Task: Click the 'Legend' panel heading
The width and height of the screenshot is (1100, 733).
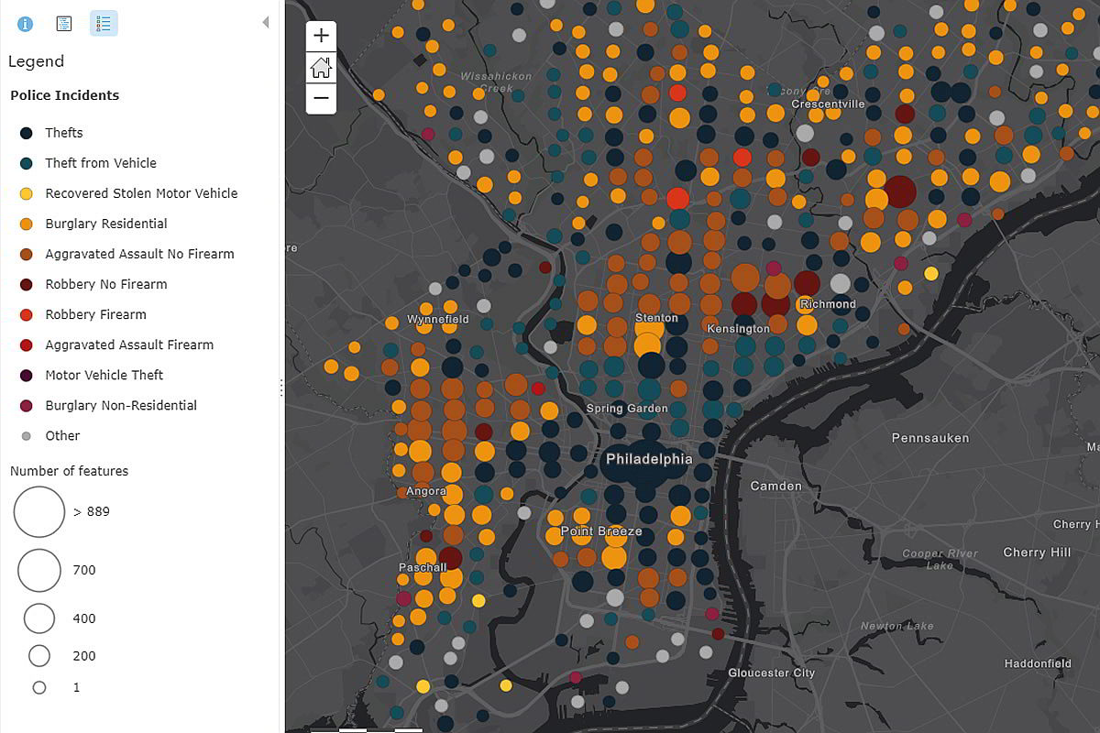Action: point(36,61)
